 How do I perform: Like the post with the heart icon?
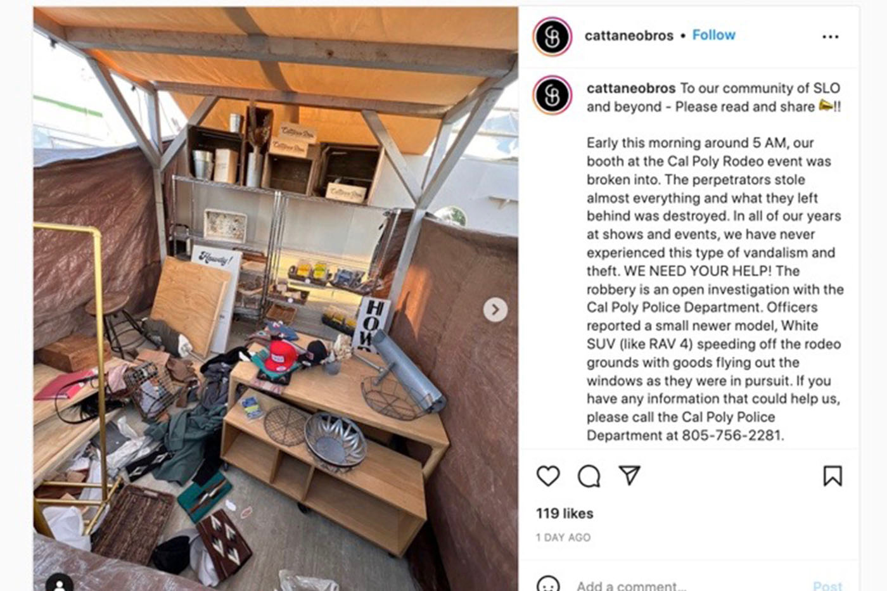click(548, 476)
